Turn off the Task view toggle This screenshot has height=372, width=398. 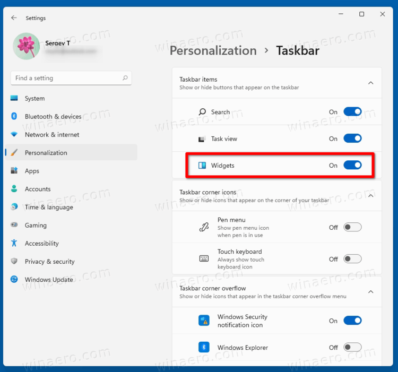pos(352,139)
